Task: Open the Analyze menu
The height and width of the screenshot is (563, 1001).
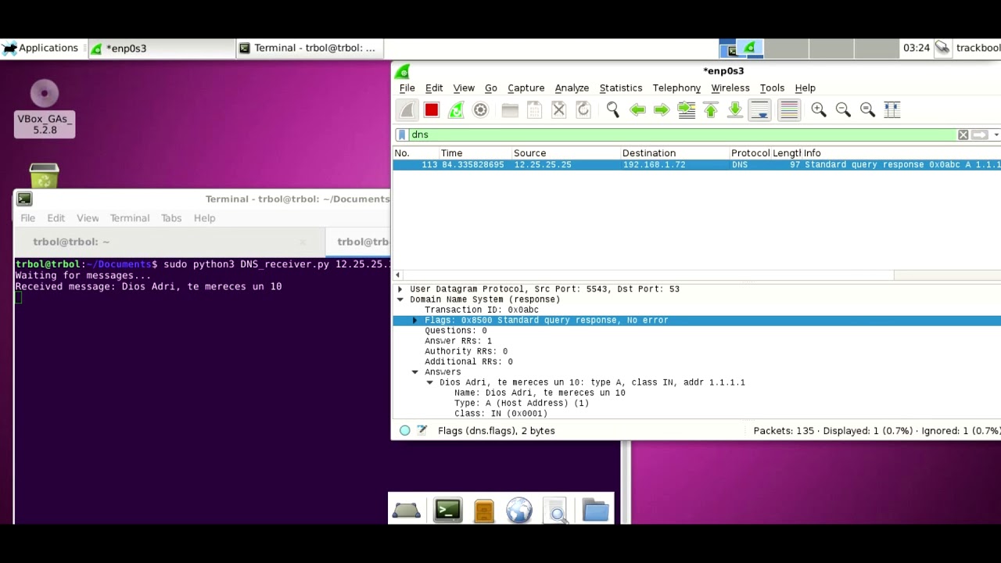Action: [572, 88]
